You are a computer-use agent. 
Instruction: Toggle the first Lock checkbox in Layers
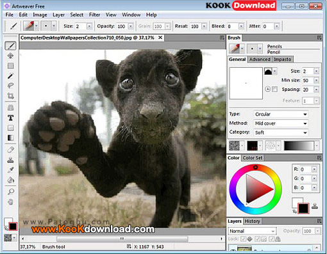tap(243, 239)
